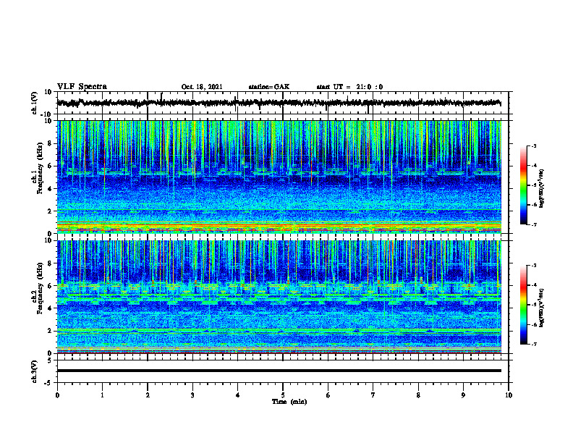Image resolution: width=573 pixels, height=443 pixels.
Task: Click the "8" kHz tick on ch.1 frequency axis
Action: [x=51, y=143]
